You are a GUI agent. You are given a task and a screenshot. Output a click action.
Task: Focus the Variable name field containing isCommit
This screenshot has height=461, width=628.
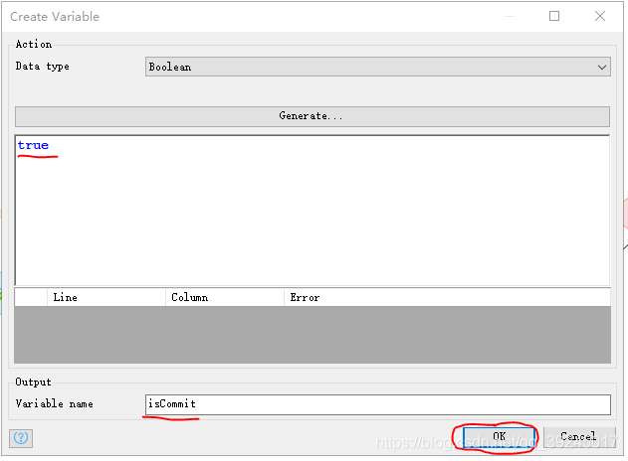377,404
